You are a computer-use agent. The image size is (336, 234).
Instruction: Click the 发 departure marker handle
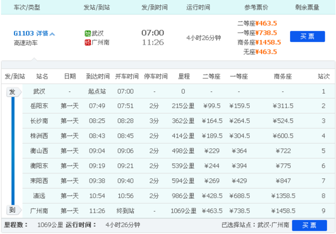(12, 91)
